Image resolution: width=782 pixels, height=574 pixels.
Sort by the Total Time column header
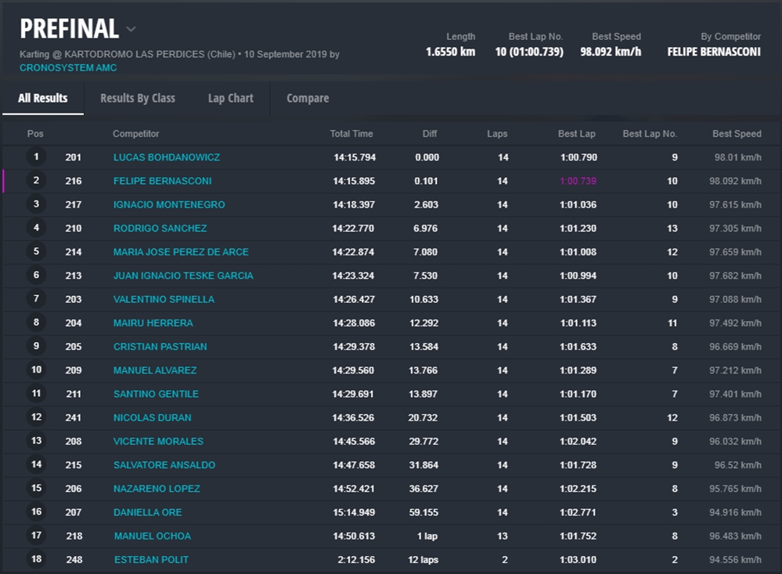click(351, 134)
